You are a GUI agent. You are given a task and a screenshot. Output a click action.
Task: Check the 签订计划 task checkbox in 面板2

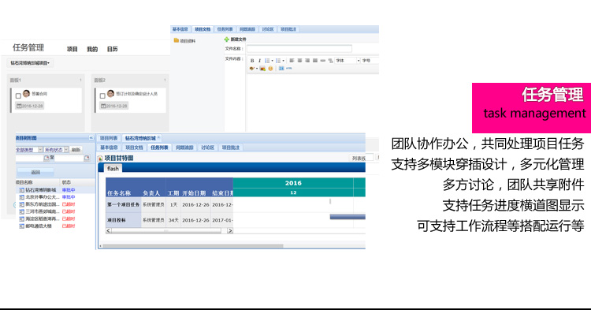[x=102, y=95]
